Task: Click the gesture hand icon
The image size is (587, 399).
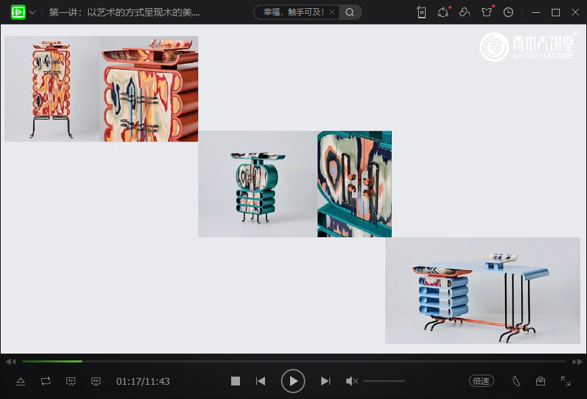Action: (516, 381)
